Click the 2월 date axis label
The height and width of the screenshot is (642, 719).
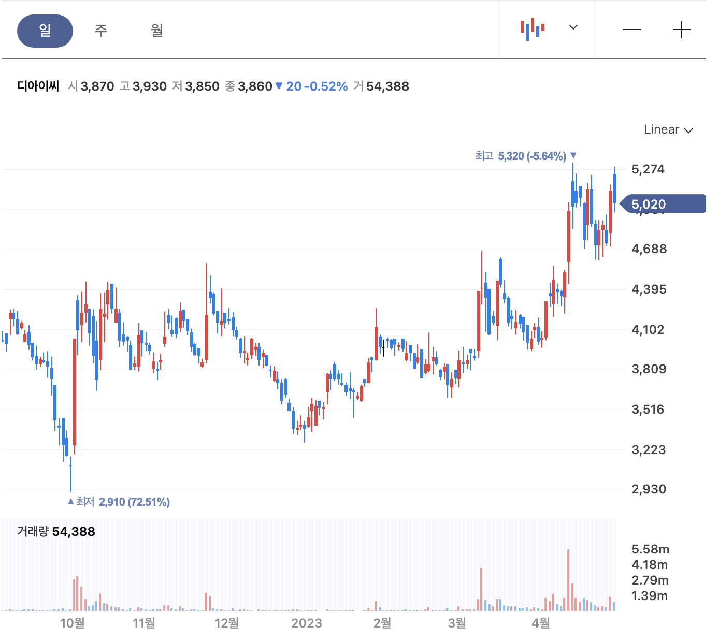(x=382, y=623)
